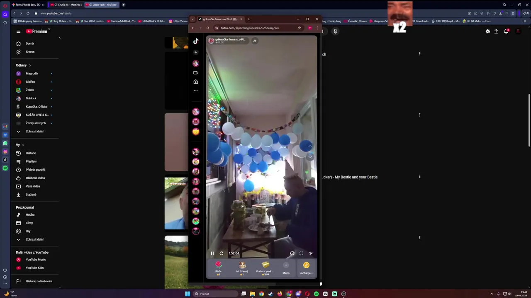The height and width of the screenshot is (298, 531).
Task: Expand More gifts in the gift bar
Action: 286,268
